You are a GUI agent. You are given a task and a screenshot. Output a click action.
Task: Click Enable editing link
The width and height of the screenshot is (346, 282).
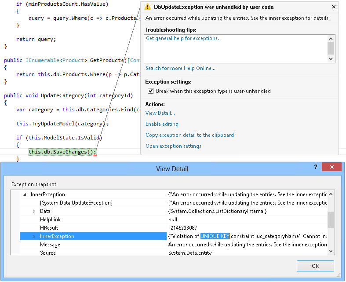162,124
